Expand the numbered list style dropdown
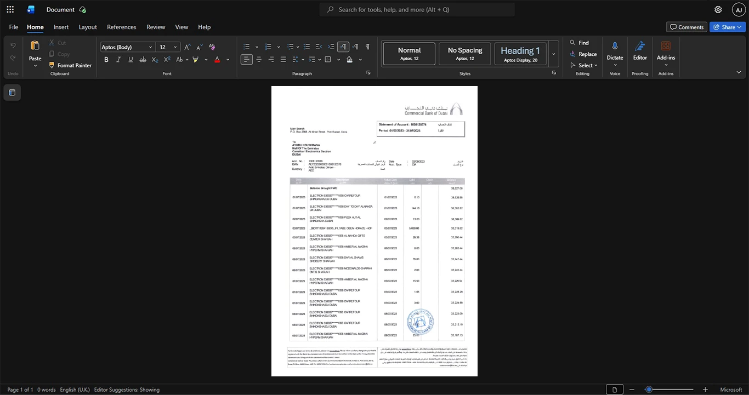The image size is (749, 395). coord(279,47)
